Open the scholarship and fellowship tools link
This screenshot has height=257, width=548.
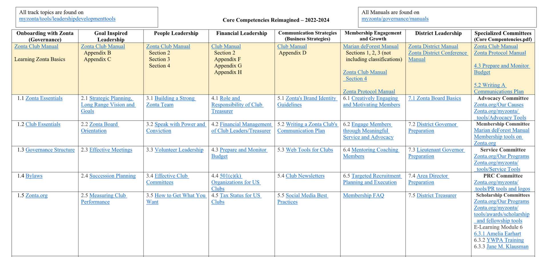point(501,214)
